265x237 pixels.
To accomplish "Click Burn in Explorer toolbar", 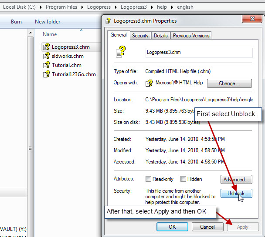I will (x=16, y=22).
